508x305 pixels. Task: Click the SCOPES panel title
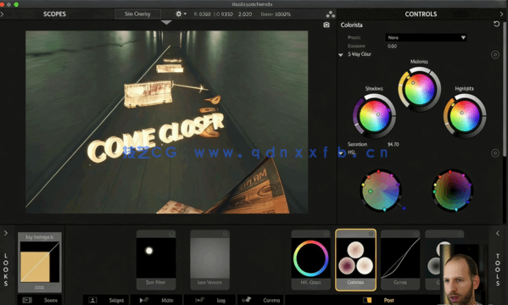[54, 14]
